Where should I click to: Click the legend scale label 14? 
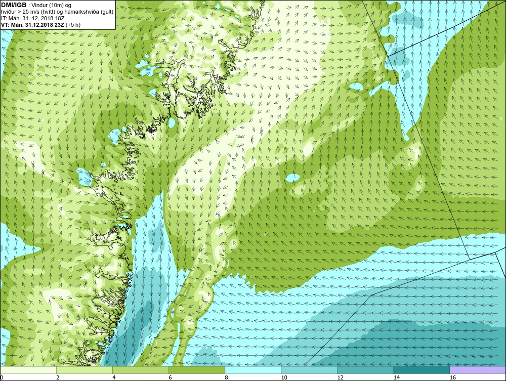(x=396, y=378)
